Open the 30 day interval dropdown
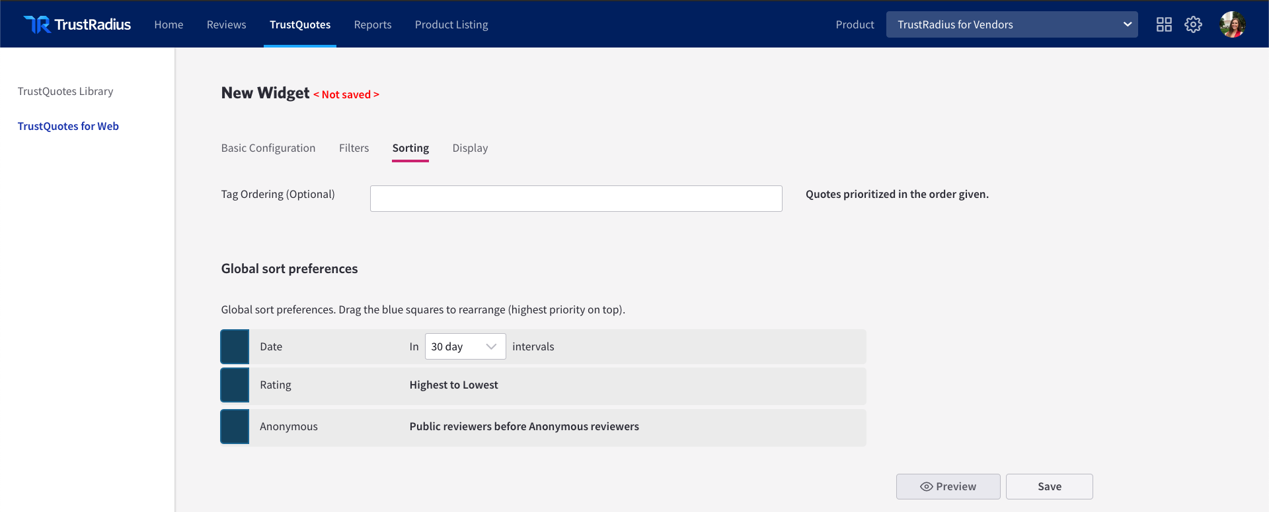Image resolution: width=1269 pixels, height=512 pixels. click(x=465, y=346)
